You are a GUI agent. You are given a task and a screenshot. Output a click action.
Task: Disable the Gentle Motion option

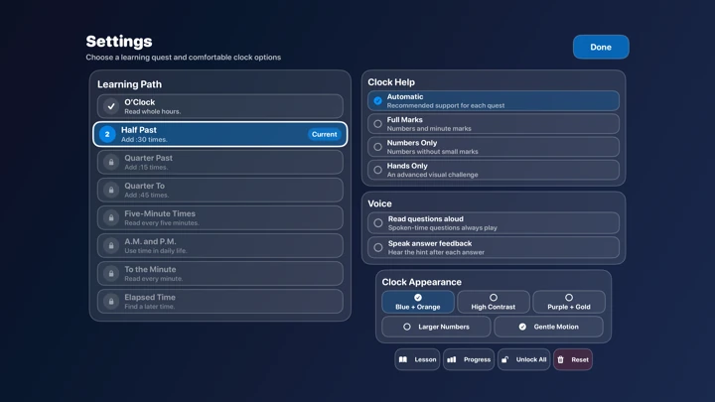pyautogui.click(x=548, y=327)
